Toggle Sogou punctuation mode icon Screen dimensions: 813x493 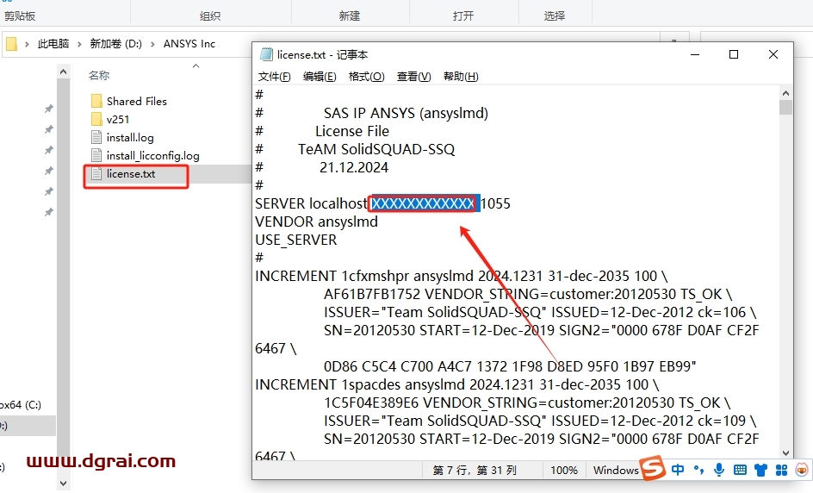(699, 471)
